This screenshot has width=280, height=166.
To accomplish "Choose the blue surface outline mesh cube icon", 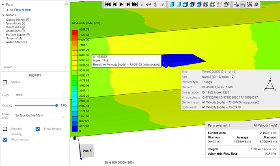I will [199, 4].
